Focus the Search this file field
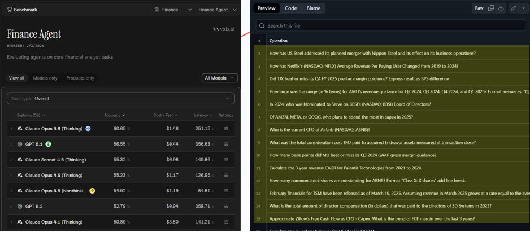 pyautogui.click(x=390, y=25)
